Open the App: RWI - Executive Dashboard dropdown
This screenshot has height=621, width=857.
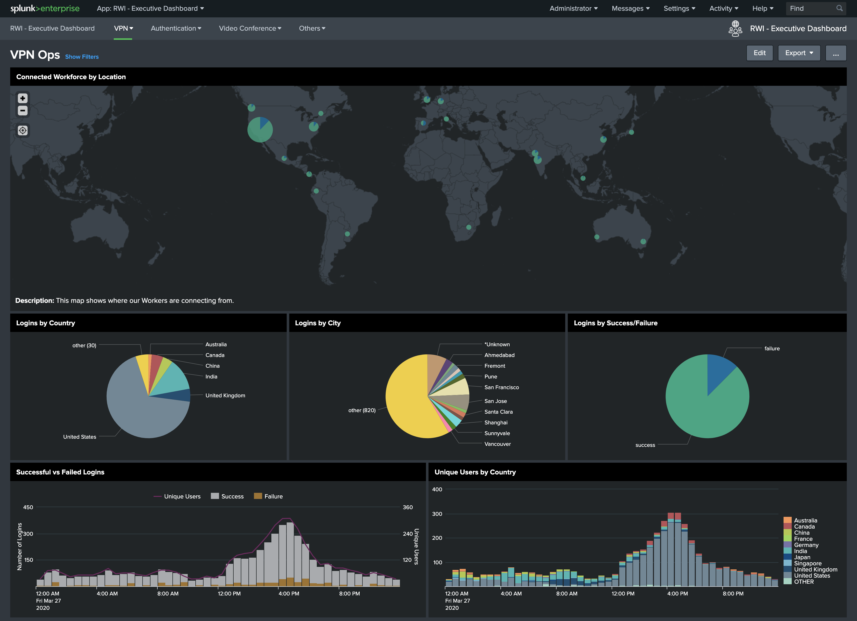tap(150, 8)
